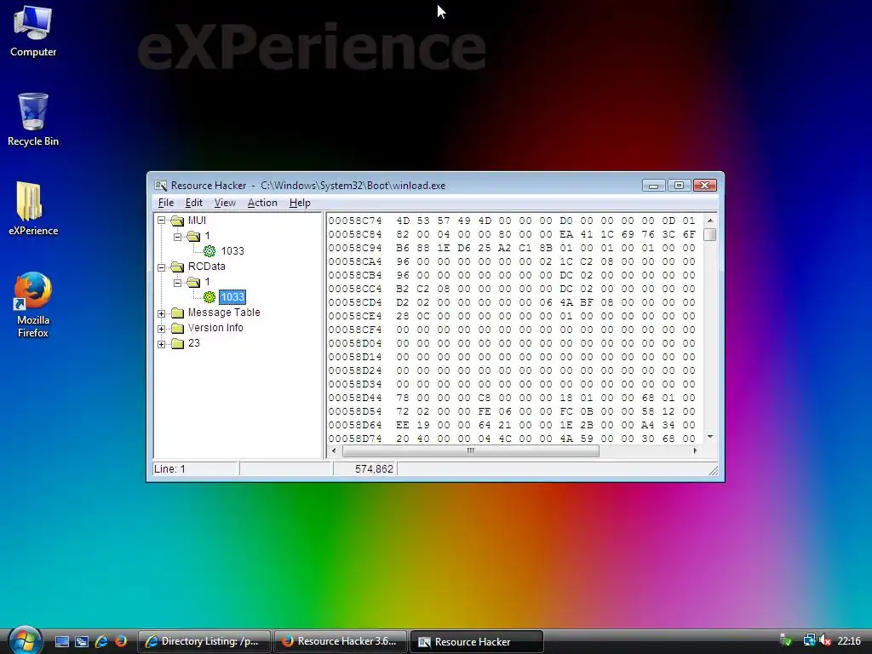Maximize the Resource Hacker window
This screenshot has height=654, width=872.
[679, 185]
